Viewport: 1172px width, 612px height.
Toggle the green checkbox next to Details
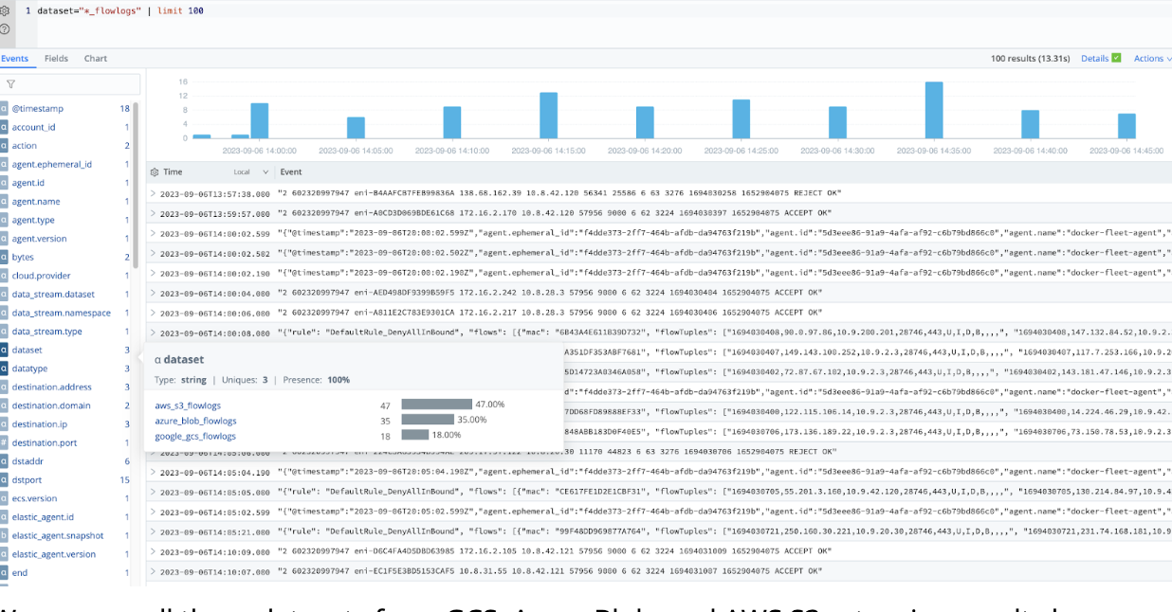1117,58
